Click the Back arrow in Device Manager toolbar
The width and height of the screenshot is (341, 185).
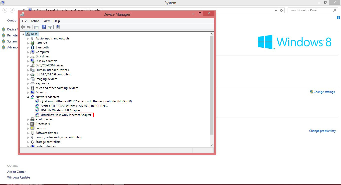(x=23, y=27)
